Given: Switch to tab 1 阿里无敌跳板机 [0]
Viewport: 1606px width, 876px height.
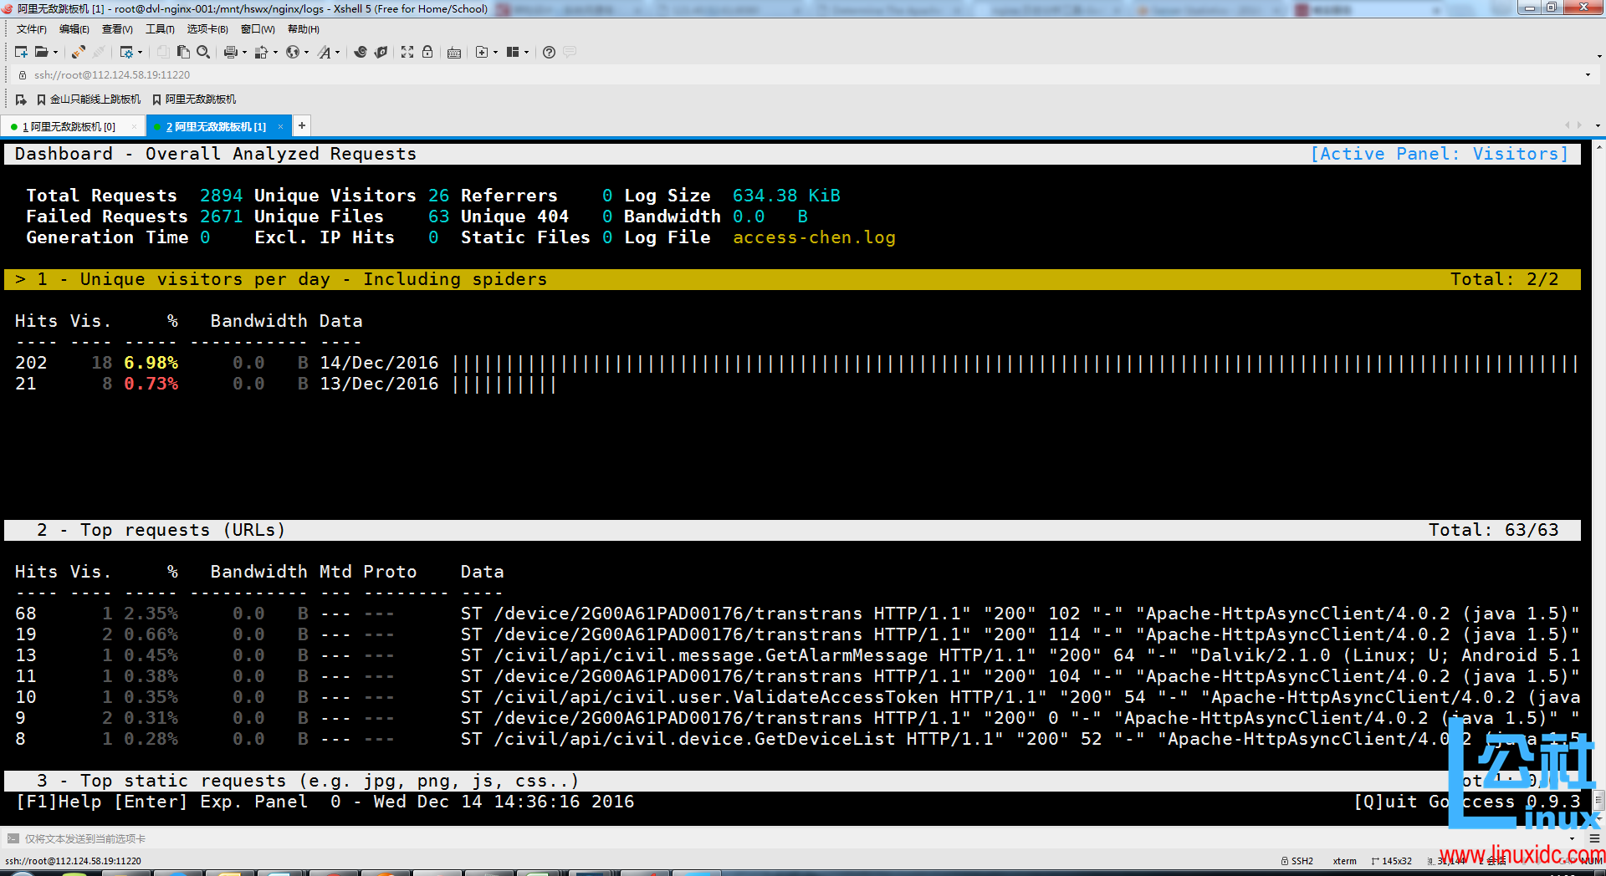Looking at the screenshot, I should tap(69, 127).
